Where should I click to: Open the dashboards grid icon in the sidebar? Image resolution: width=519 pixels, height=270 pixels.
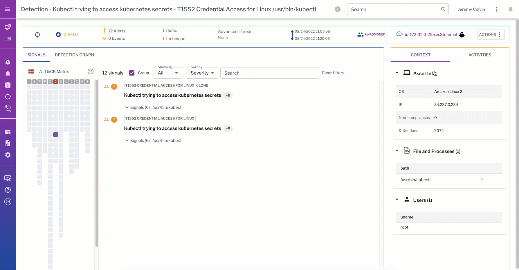pos(8,132)
